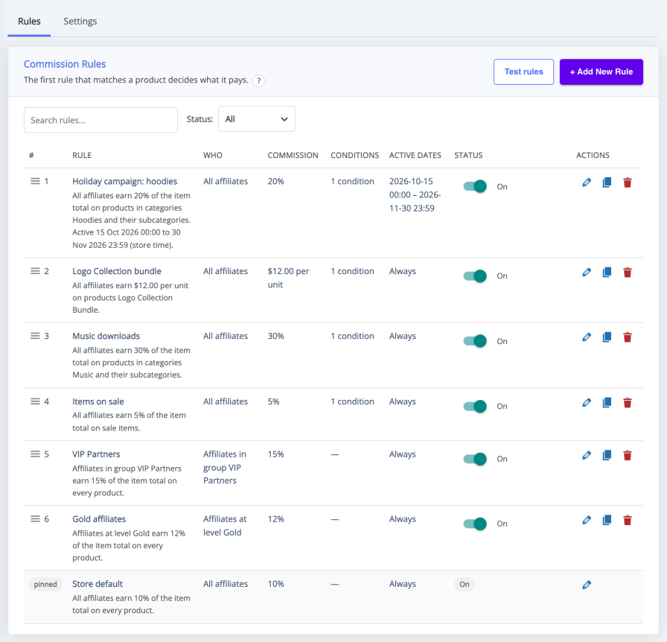Screen dimensions: 667x642
Task: Delete the Items on sale rule
Action: pyautogui.click(x=628, y=402)
